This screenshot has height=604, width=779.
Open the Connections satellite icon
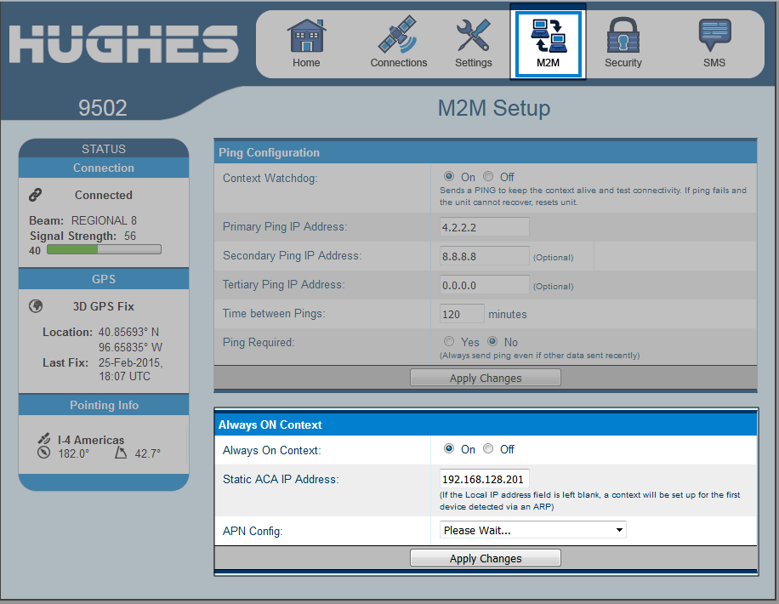397,34
